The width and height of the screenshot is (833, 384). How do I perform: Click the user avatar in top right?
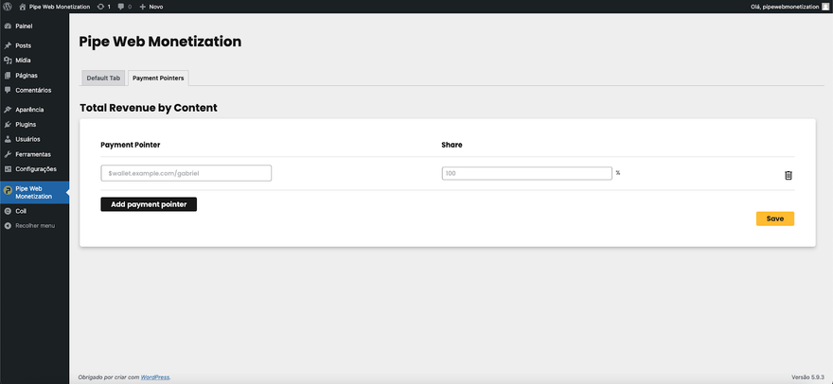pyautogui.click(x=824, y=7)
